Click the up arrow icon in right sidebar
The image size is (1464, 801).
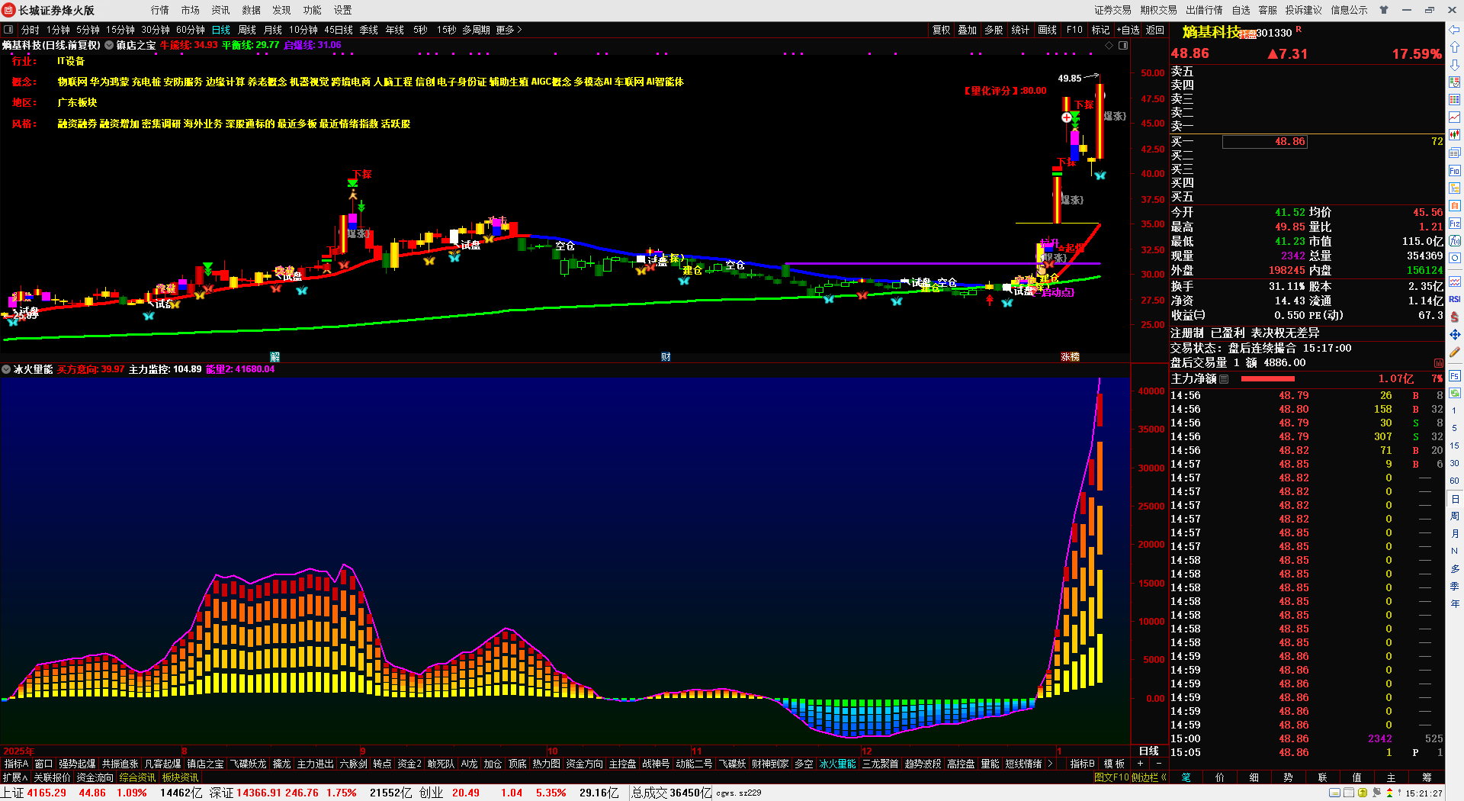(1455, 47)
